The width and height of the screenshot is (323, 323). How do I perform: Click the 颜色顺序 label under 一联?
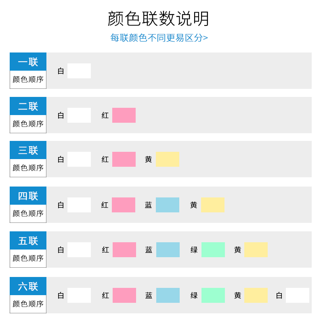click(28, 80)
